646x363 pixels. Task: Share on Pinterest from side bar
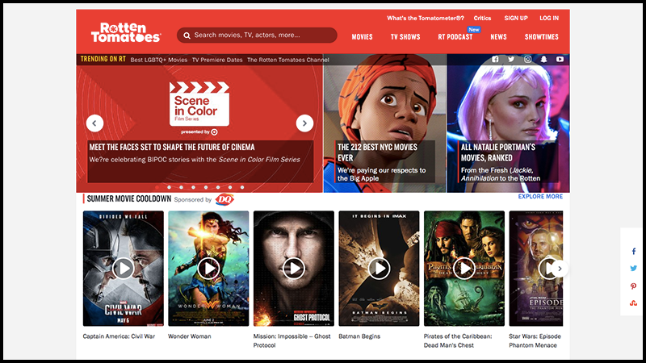click(x=634, y=286)
